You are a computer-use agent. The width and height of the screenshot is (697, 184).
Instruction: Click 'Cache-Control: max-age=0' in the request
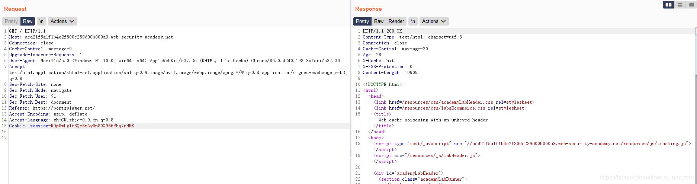(40, 49)
